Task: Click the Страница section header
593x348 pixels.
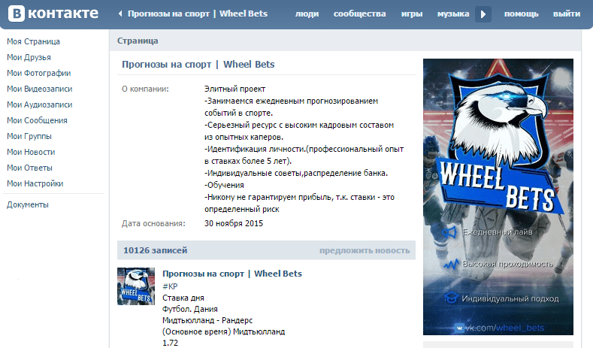Action: [x=138, y=41]
